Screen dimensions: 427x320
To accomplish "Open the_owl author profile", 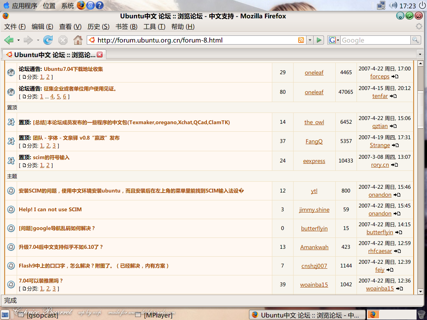I will [x=314, y=122].
